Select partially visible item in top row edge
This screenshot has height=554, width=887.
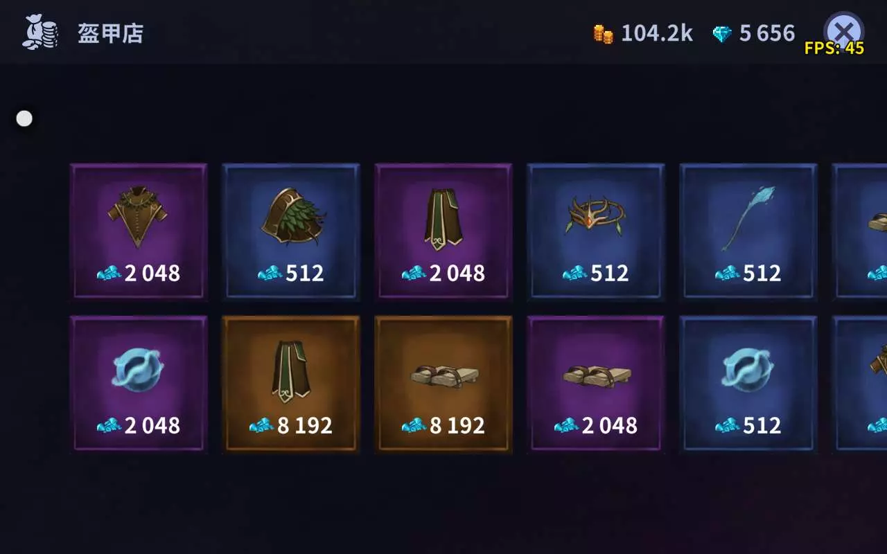tap(859, 231)
